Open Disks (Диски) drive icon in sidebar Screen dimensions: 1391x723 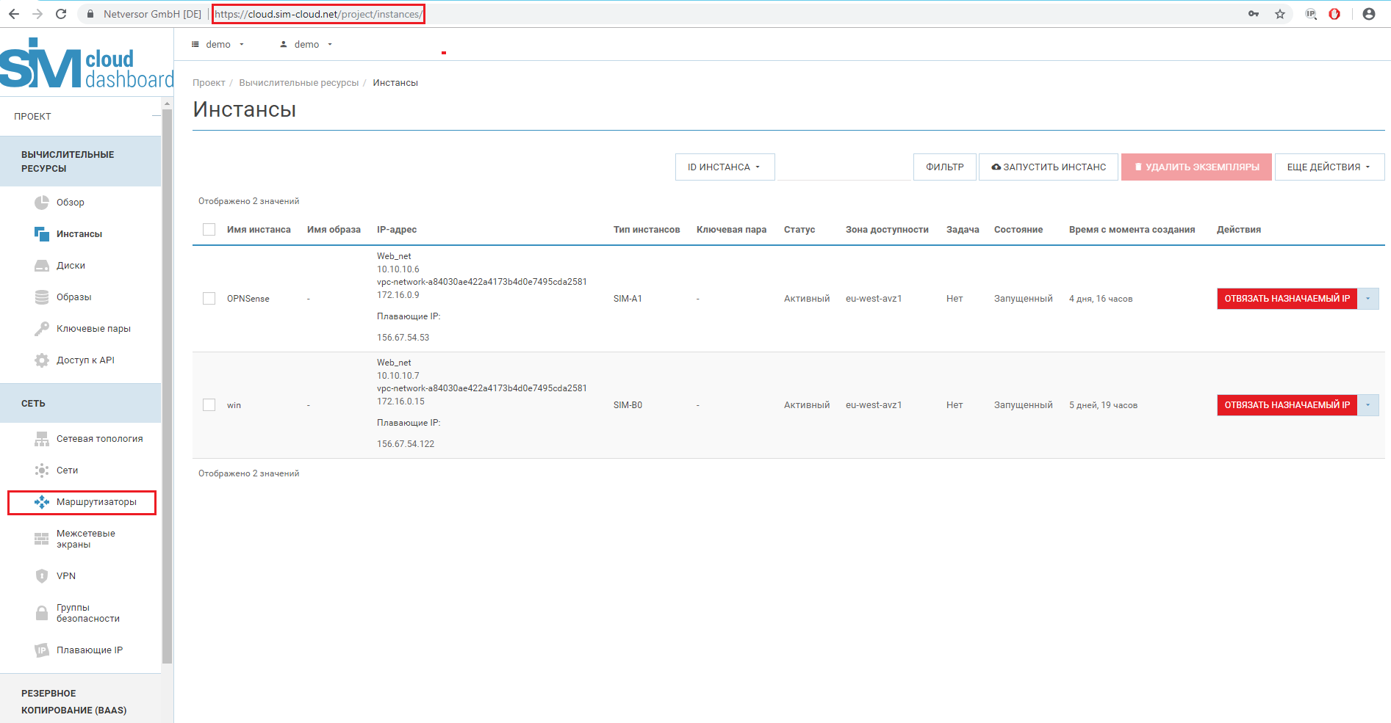click(x=42, y=266)
